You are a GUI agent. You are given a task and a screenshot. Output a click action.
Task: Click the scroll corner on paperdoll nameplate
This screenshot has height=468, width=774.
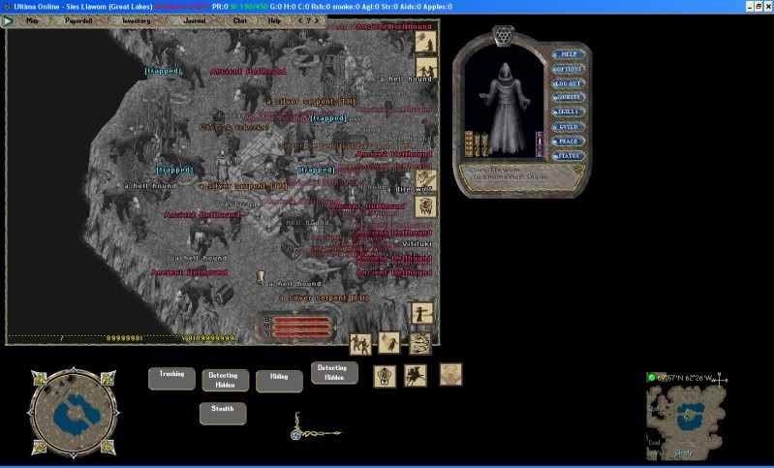tap(577, 171)
